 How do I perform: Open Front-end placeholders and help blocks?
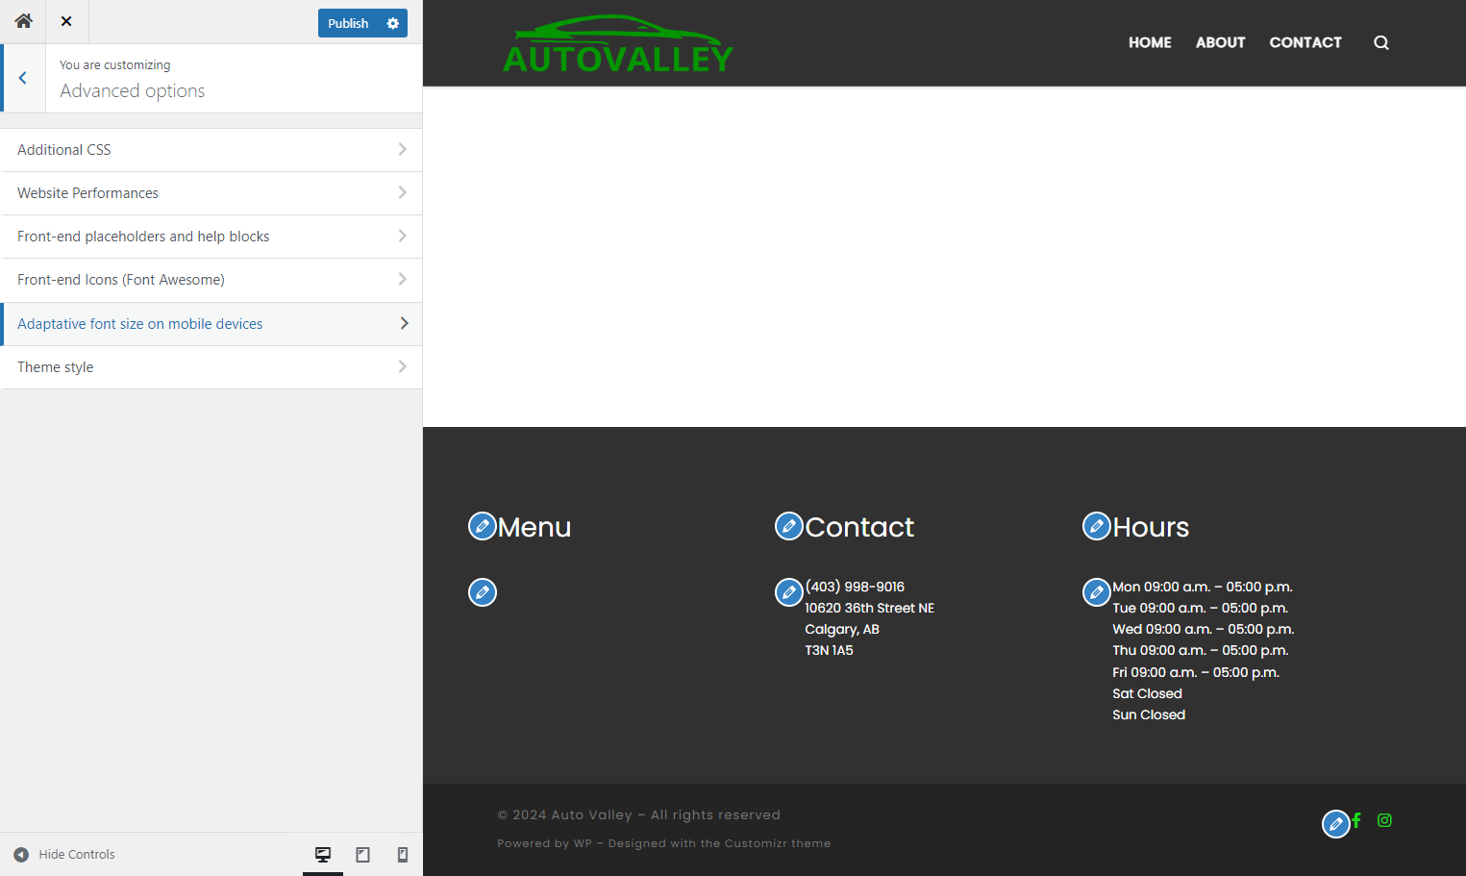[211, 237]
